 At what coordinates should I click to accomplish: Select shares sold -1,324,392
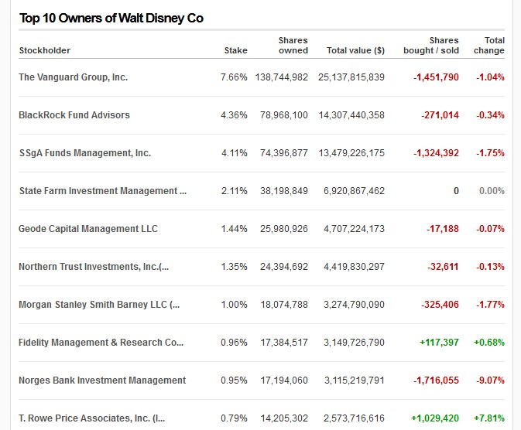click(x=436, y=152)
